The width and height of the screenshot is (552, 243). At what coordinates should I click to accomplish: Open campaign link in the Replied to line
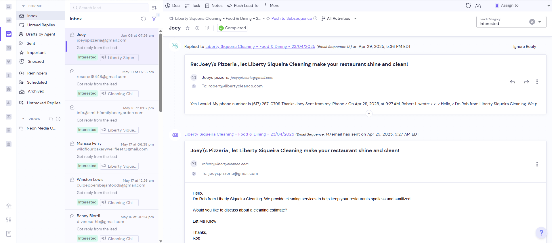click(x=260, y=46)
